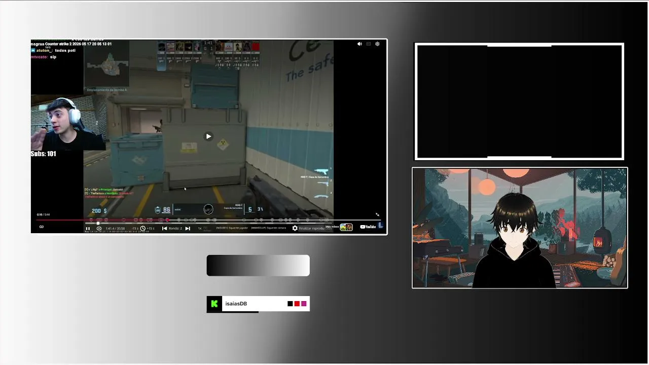Click the gradient rounded bar
The height and width of the screenshot is (365, 649).
258,266
